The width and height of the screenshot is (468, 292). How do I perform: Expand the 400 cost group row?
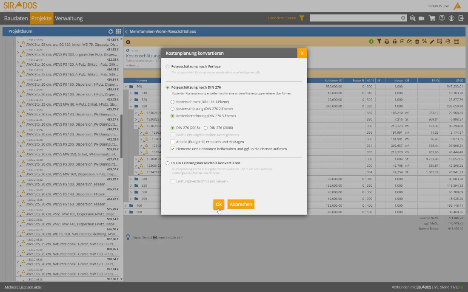pyautogui.click(x=126, y=205)
